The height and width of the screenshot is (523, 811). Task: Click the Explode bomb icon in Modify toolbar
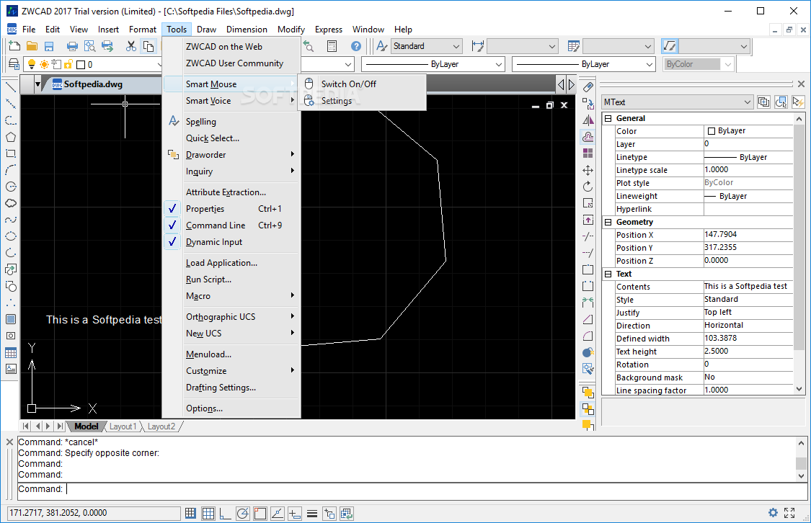tap(588, 352)
